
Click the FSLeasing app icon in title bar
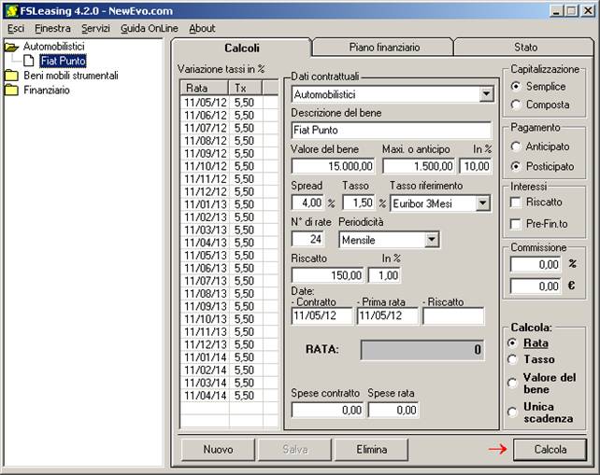pyautogui.click(x=12, y=10)
